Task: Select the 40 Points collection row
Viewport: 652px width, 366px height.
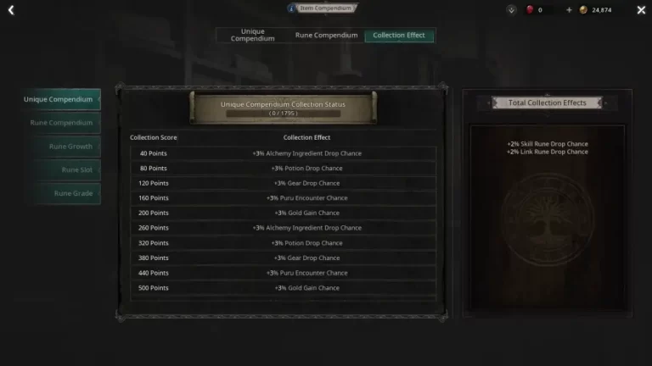Action: click(x=284, y=153)
